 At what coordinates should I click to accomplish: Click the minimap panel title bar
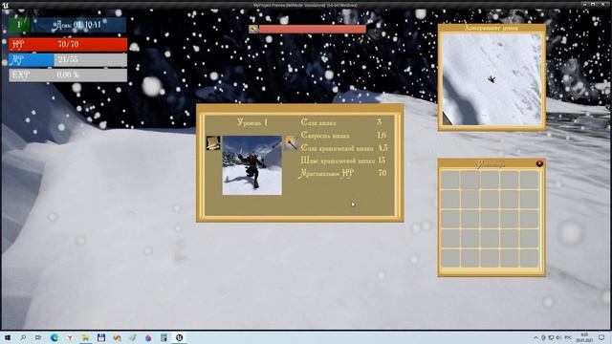point(492,28)
